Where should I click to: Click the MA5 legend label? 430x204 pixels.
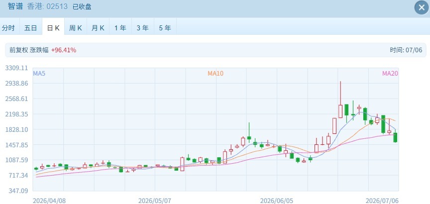(39, 73)
